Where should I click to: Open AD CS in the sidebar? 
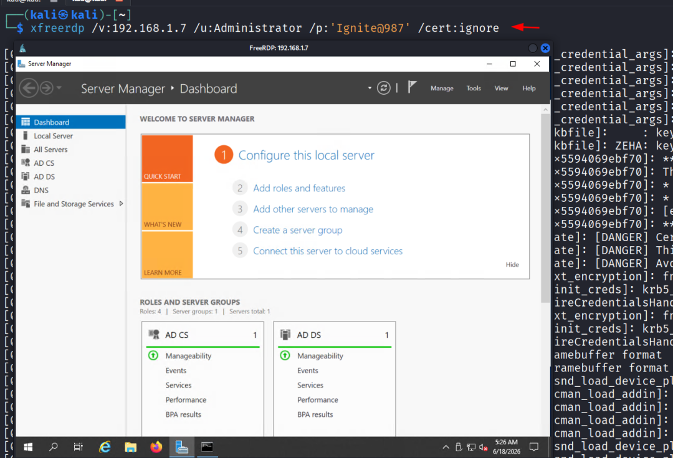71,163
